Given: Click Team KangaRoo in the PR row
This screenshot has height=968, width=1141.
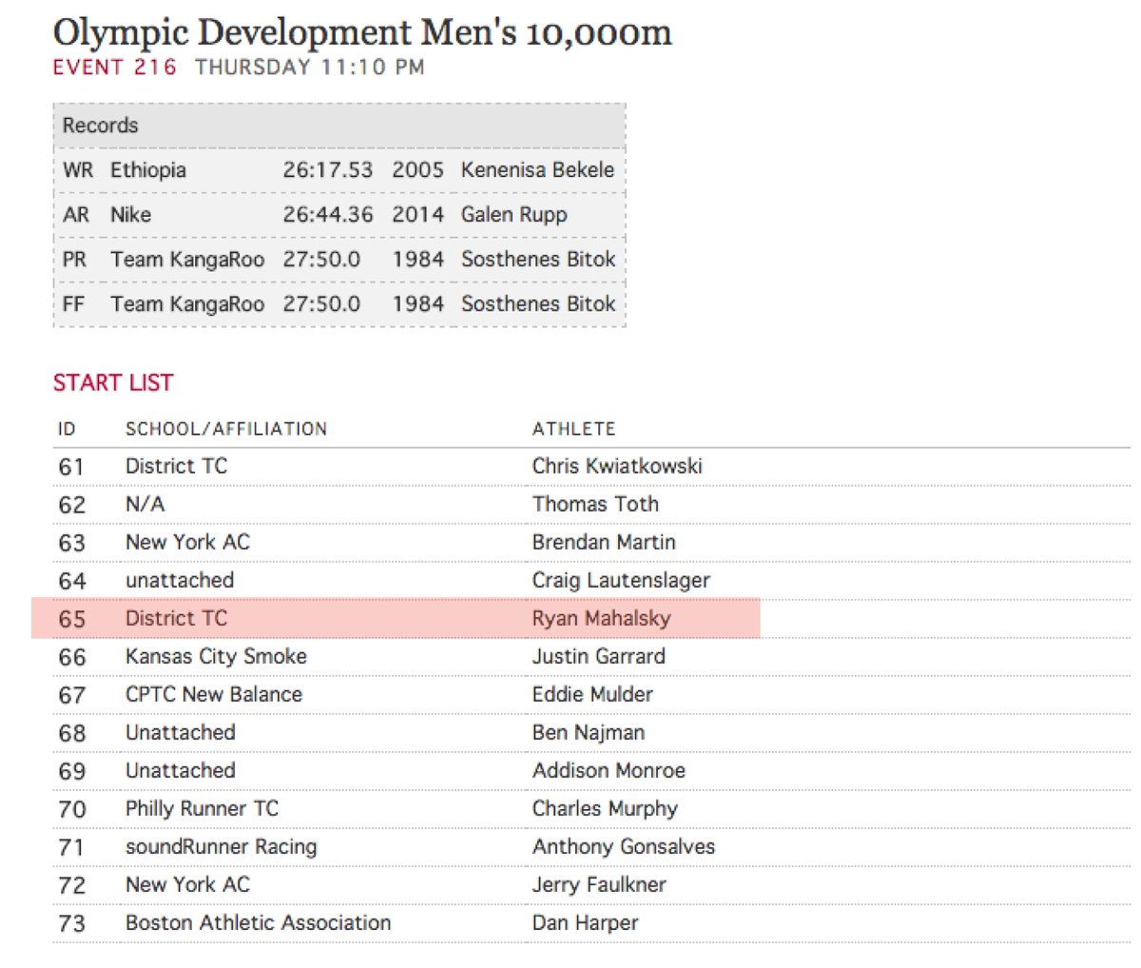Looking at the screenshot, I should click(x=187, y=260).
